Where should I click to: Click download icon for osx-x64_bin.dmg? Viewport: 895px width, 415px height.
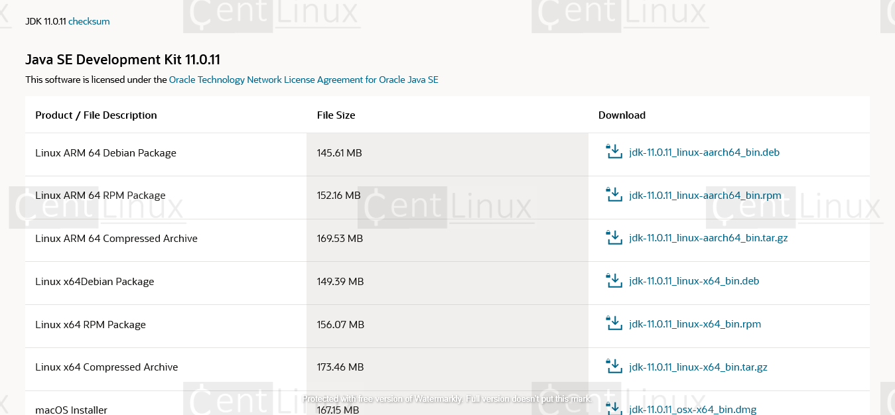614,408
